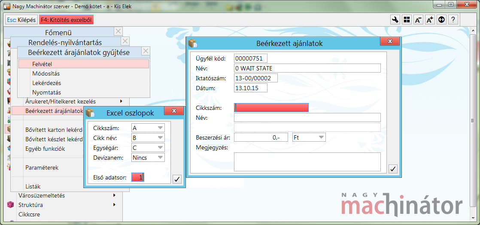Click the red Cikkszám input field
The image size is (480, 225).
271,108
